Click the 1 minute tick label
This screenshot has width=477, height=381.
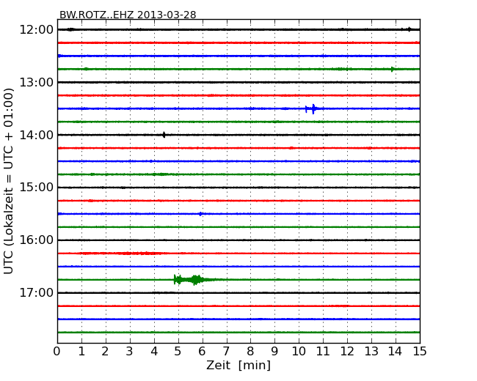(81, 352)
